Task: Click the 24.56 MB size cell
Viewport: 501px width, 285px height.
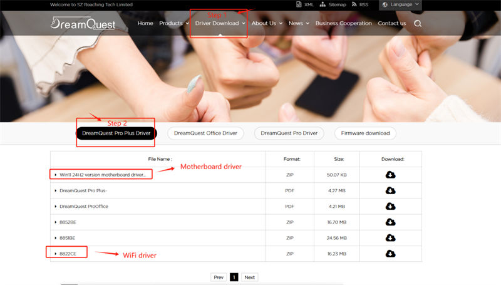Action: click(x=337, y=238)
